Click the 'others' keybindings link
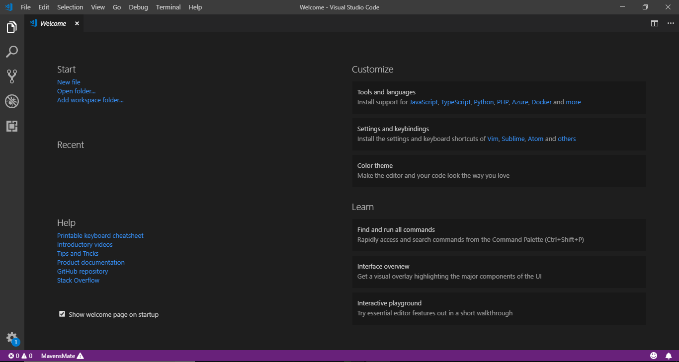 567,139
